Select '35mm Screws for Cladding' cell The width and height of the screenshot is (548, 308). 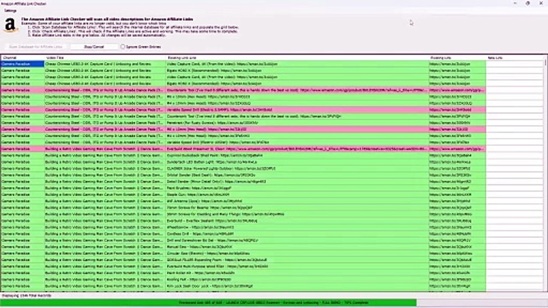(x=298, y=214)
